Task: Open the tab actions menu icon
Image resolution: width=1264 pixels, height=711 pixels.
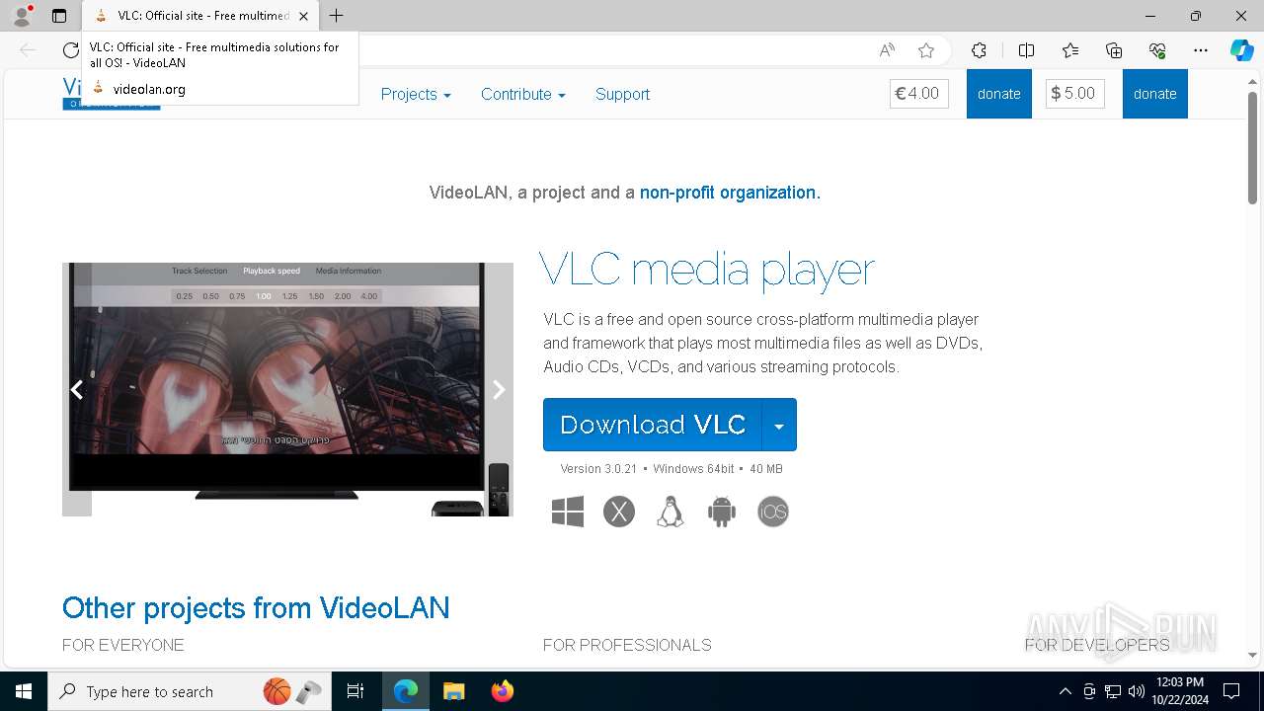Action: point(59,16)
